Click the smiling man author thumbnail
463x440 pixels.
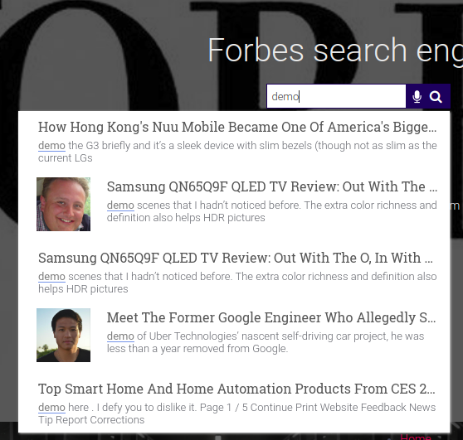coord(64,204)
